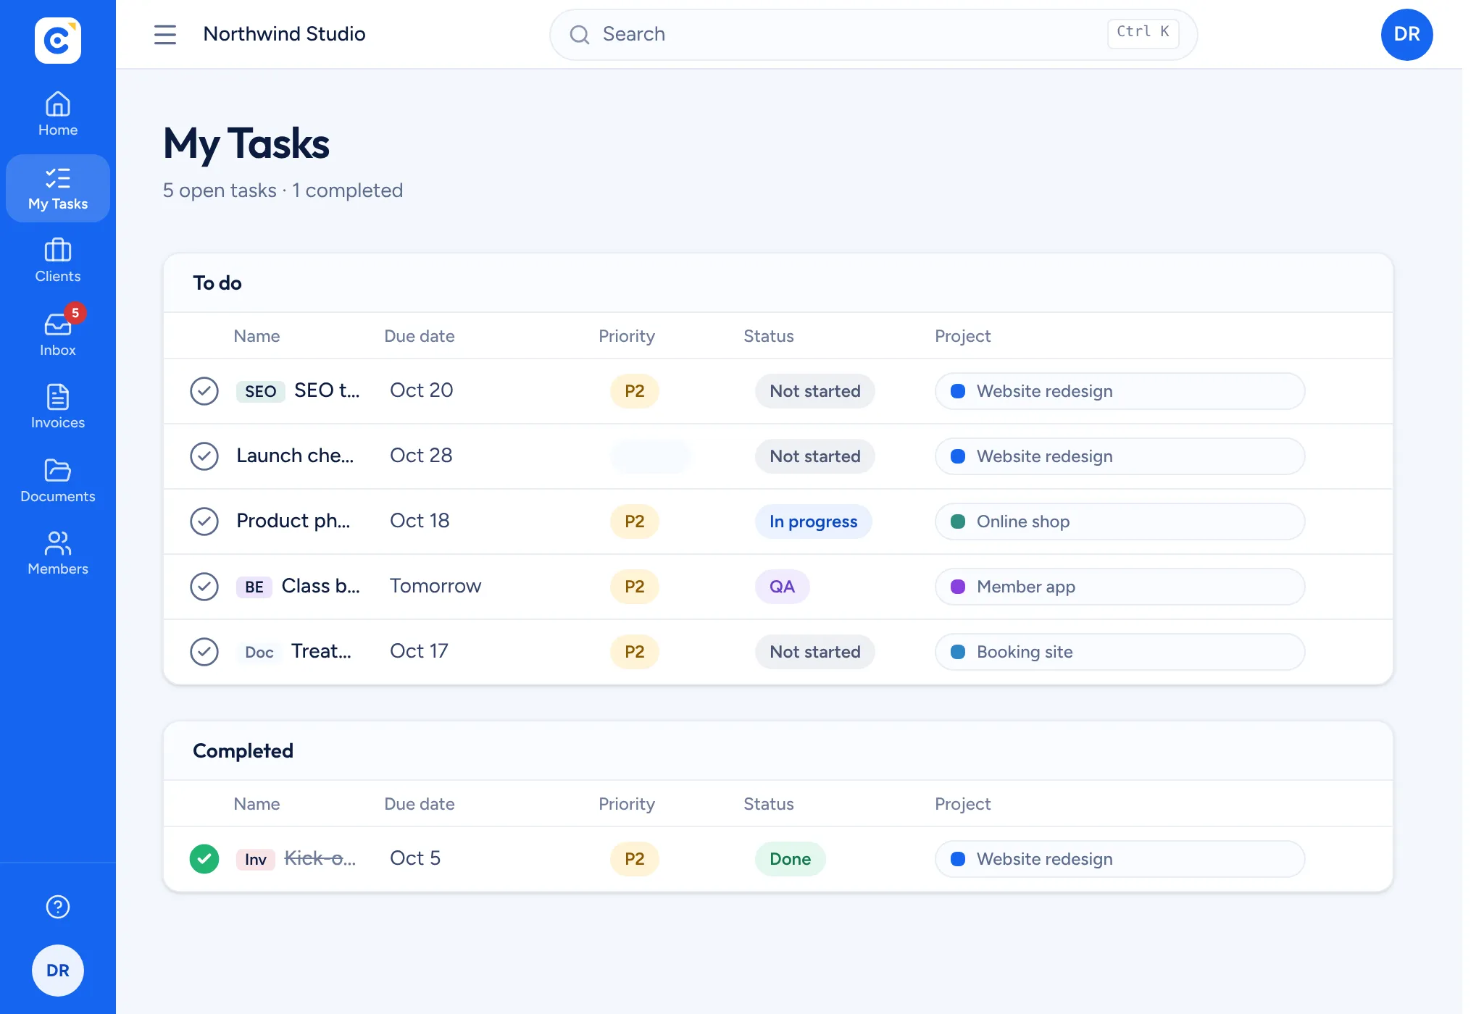Screen dimensions: 1484x1014
Task: Click the DR avatar at the sidebar bottom
Action: (58, 971)
